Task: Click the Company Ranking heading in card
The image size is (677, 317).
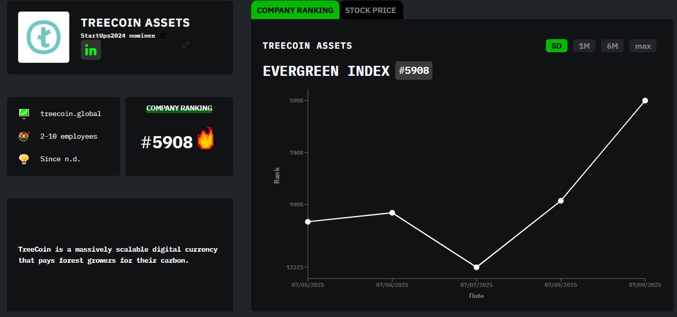Action: tap(179, 108)
